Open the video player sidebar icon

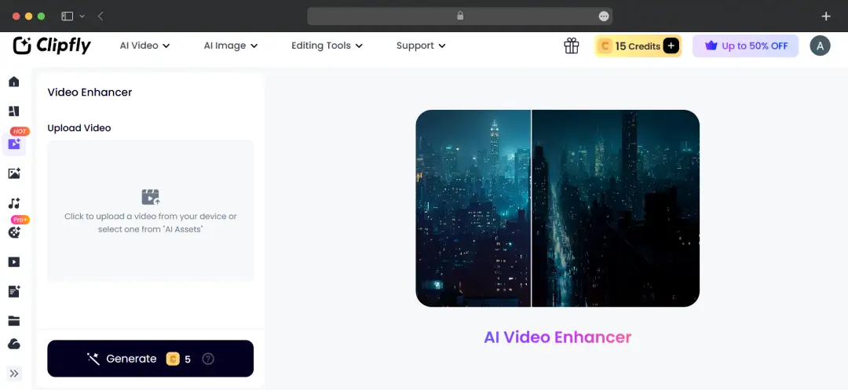click(x=14, y=262)
